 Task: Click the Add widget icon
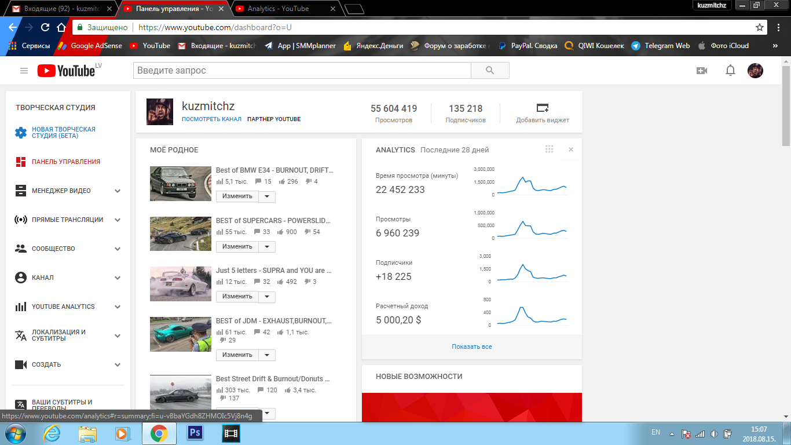[x=543, y=108]
